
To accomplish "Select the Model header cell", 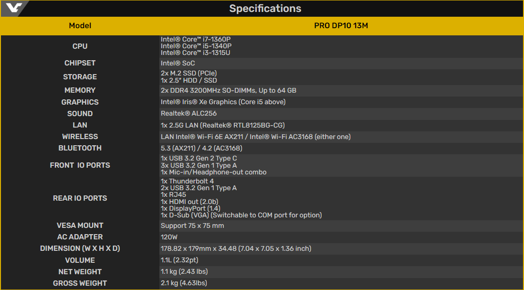I will (x=80, y=26).
